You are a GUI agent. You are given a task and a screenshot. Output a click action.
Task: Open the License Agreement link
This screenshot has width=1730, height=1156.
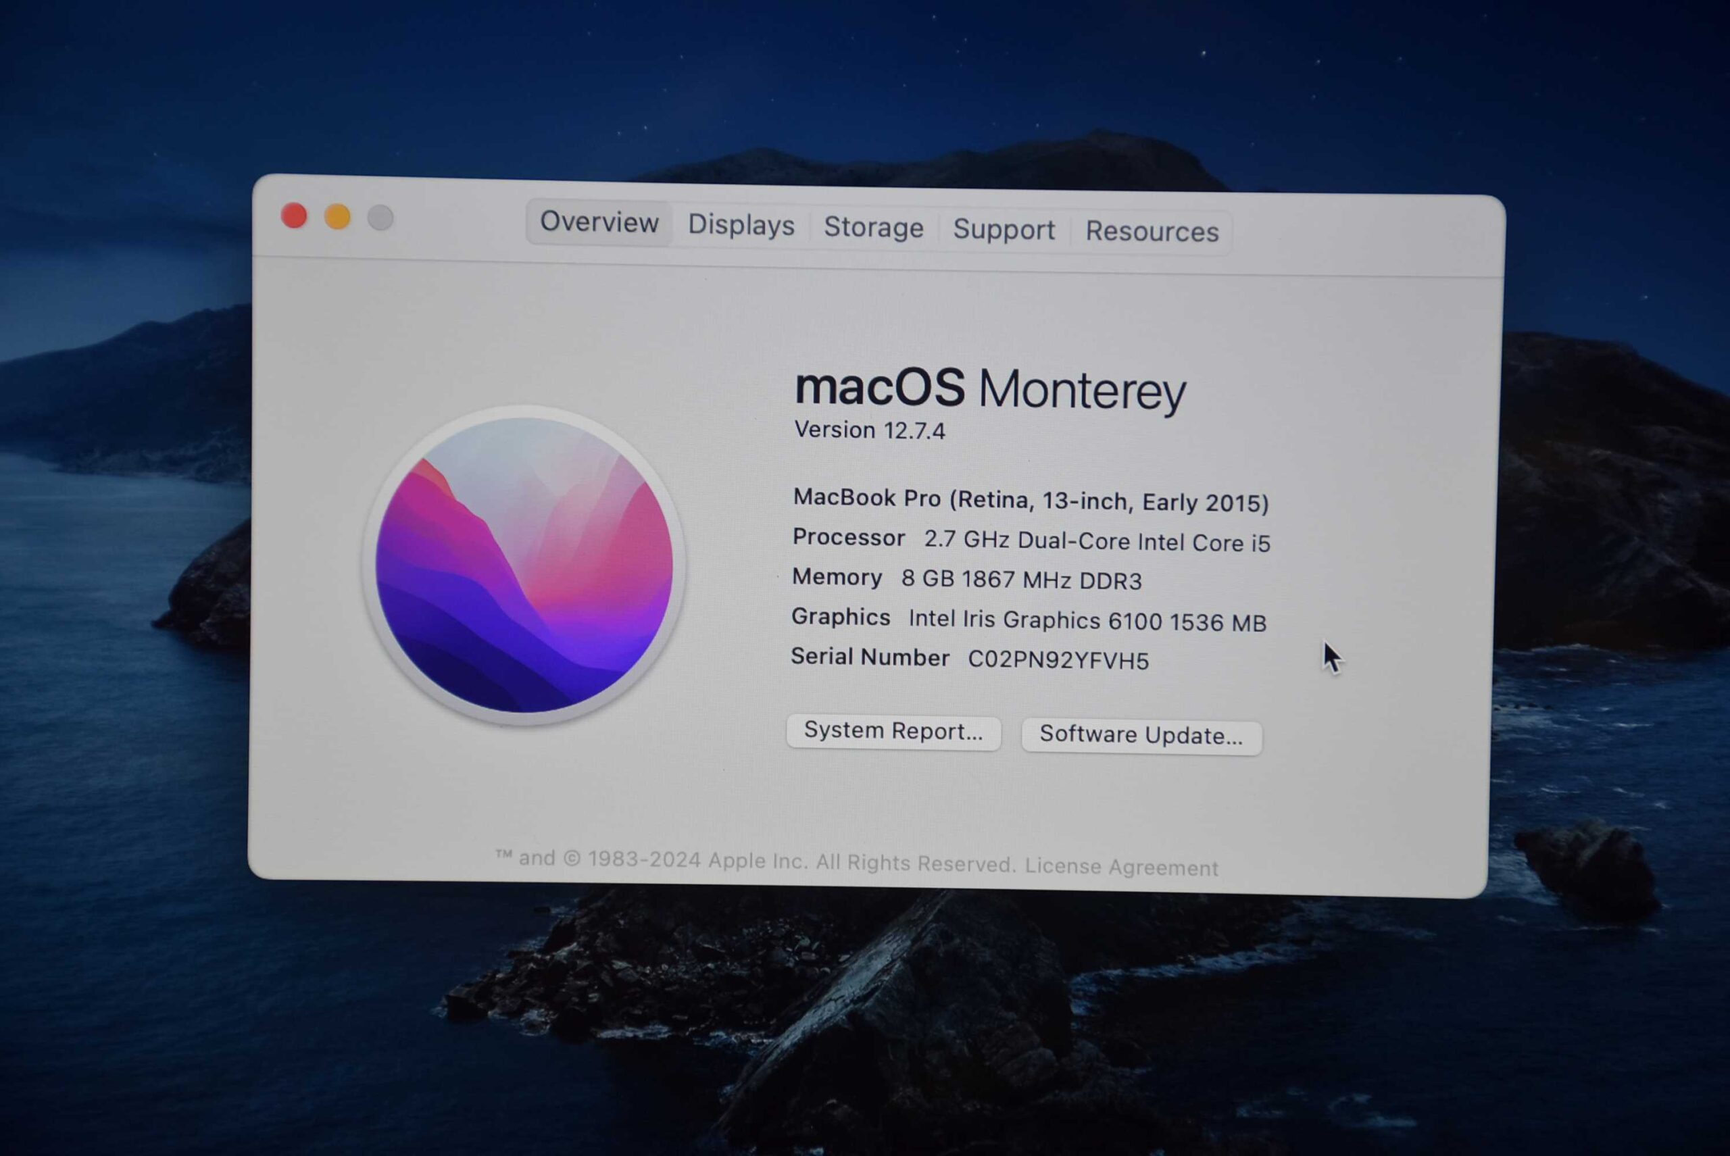coord(1121,867)
